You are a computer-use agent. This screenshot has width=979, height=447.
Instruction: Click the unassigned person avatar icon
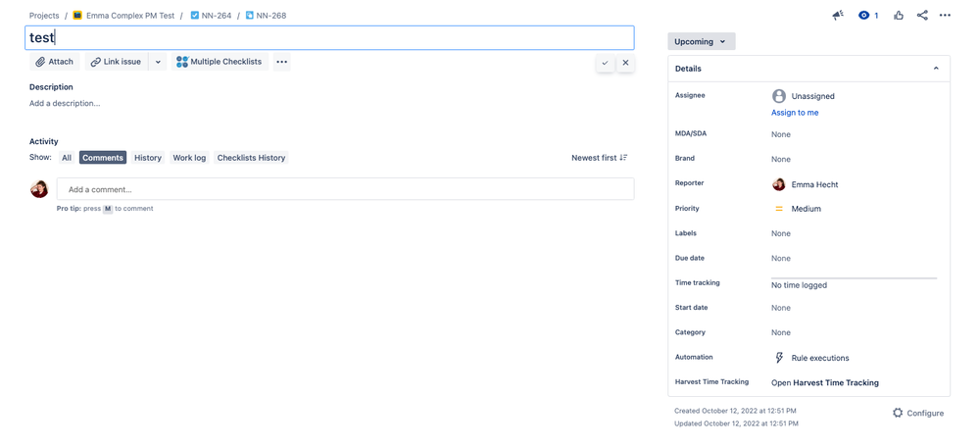coord(778,96)
